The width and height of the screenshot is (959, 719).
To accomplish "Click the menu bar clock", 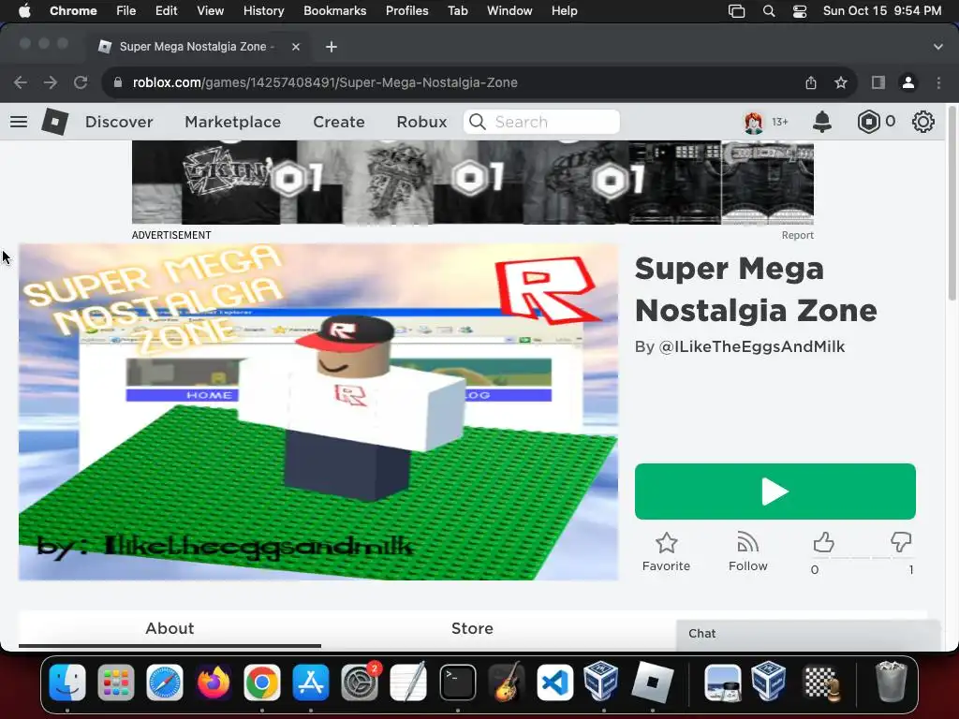I will [882, 11].
